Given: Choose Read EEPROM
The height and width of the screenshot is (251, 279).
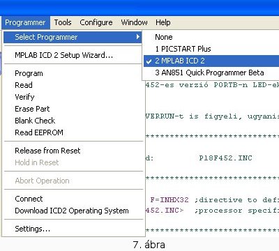Looking at the screenshot, I should [73, 132].
